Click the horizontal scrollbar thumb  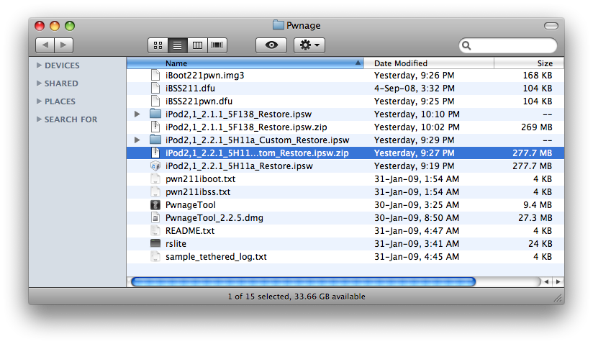(302, 281)
